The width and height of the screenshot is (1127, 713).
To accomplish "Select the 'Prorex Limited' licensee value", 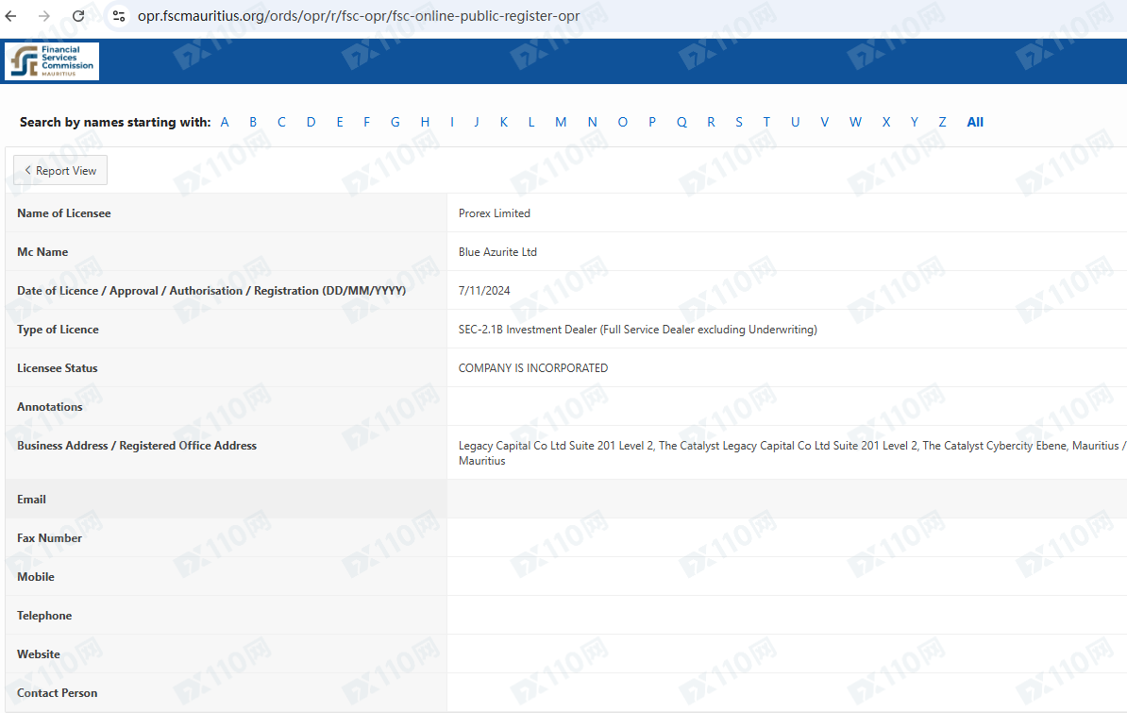I will point(495,213).
